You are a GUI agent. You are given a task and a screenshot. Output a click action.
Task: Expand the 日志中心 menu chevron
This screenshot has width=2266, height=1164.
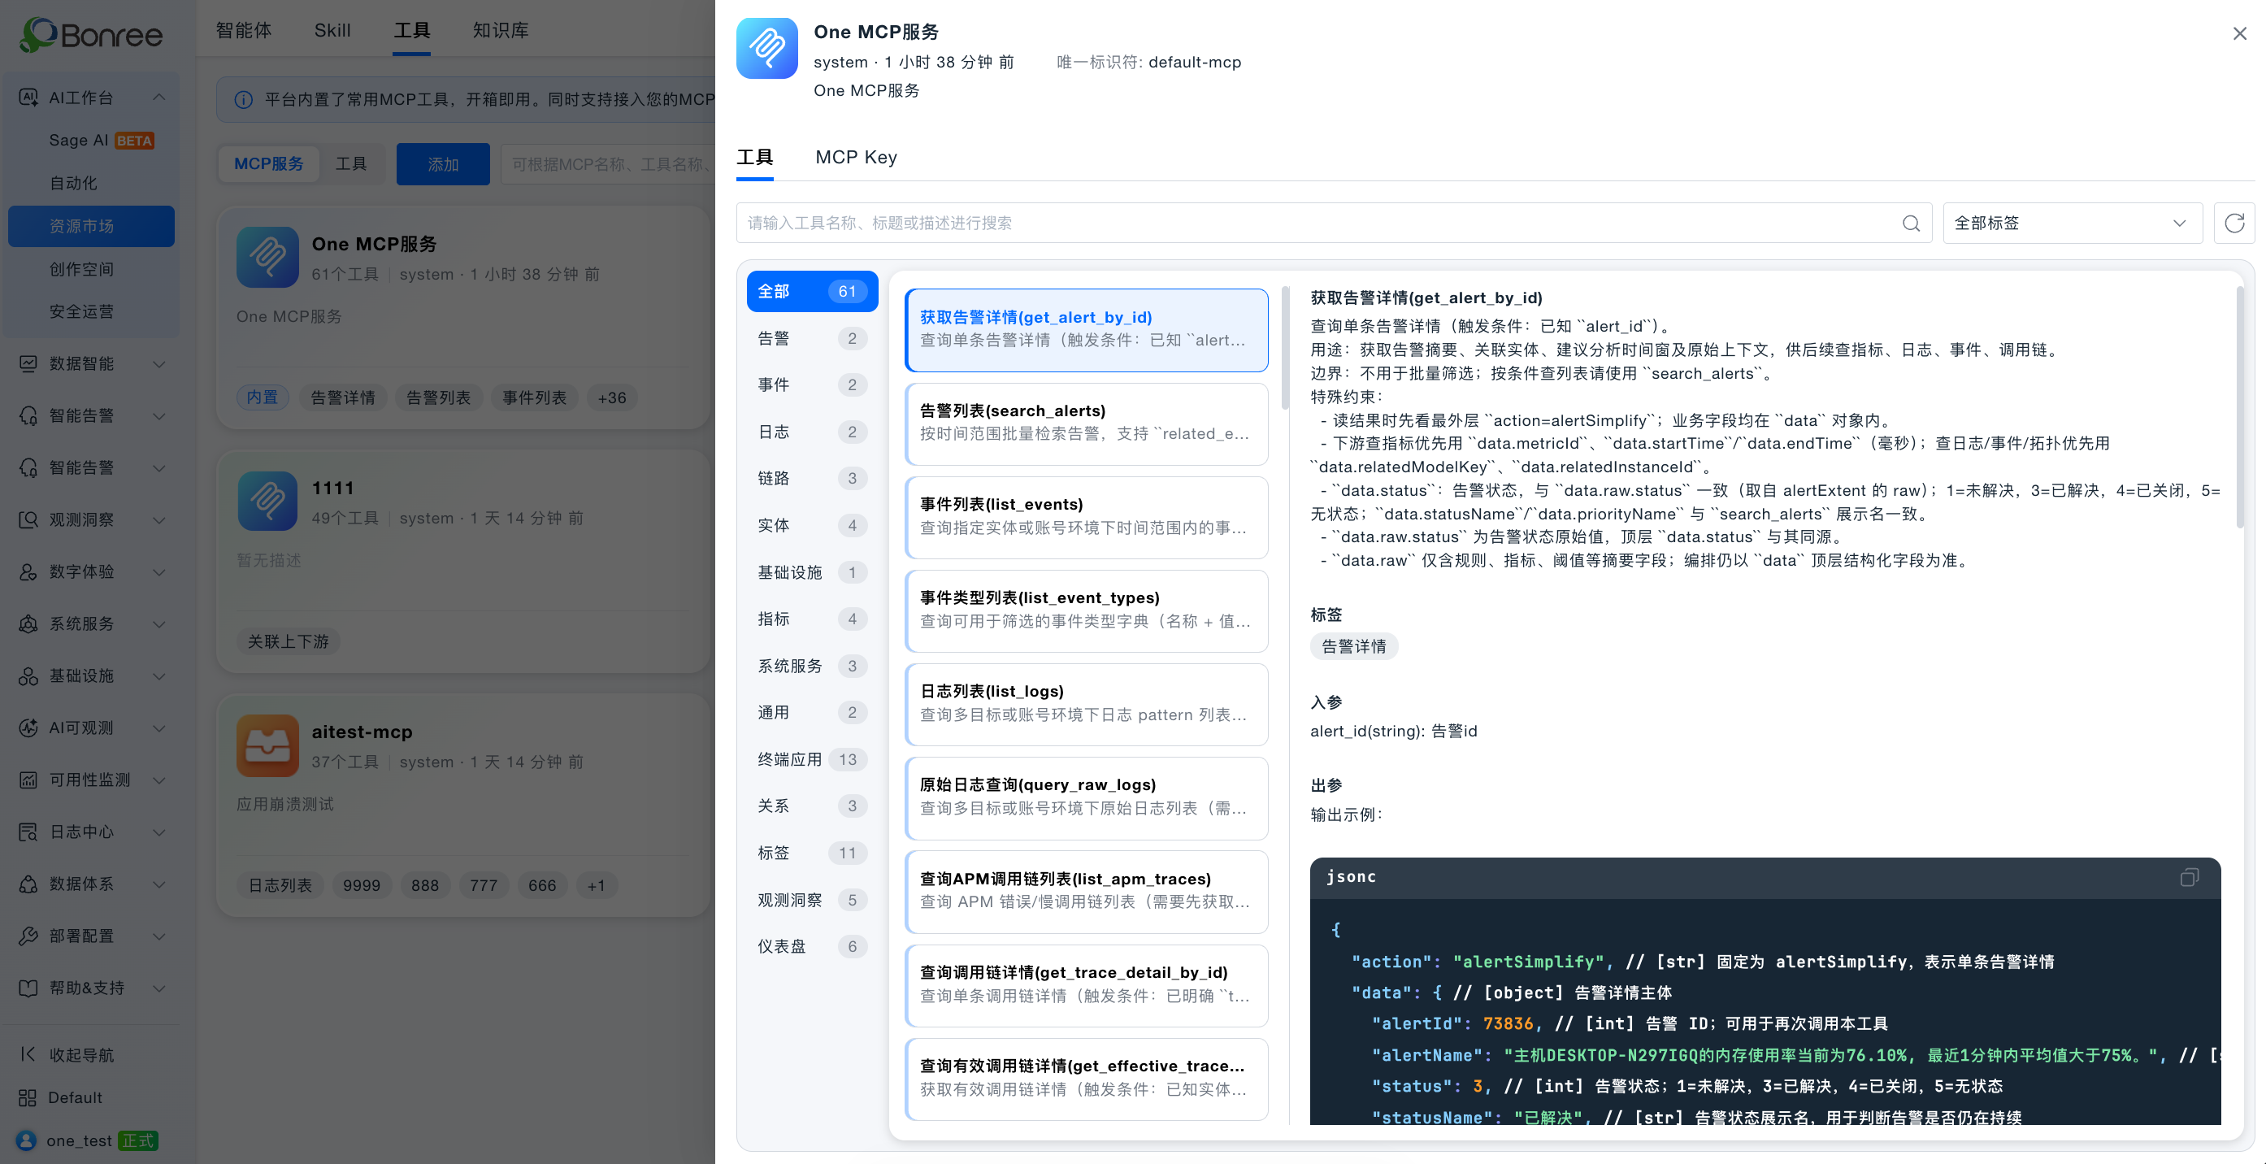[159, 832]
